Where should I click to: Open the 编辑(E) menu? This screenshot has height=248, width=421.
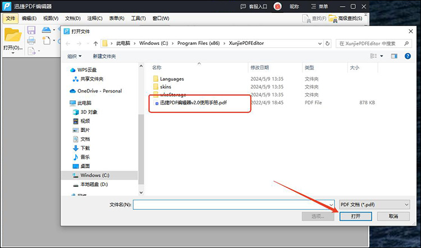[x=29, y=19]
